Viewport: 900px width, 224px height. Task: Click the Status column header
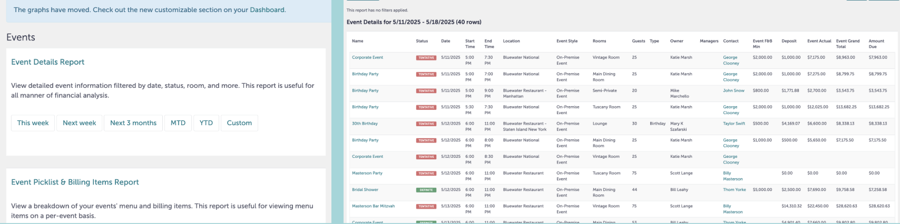pos(422,41)
